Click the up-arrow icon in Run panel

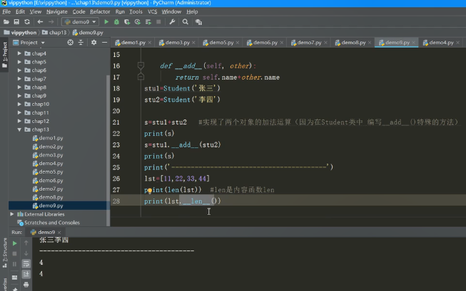[26, 243]
